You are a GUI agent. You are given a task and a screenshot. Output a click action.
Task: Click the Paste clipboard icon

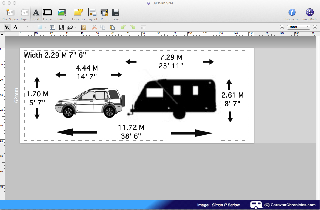[112, 27]
